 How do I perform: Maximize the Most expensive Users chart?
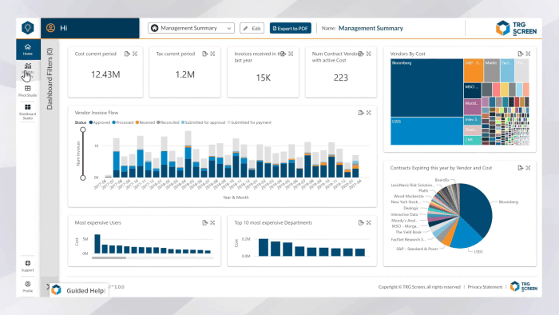213,222
